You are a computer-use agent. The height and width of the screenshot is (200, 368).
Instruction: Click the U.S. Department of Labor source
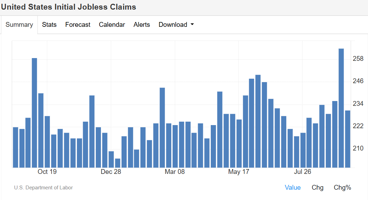point(44,188)
